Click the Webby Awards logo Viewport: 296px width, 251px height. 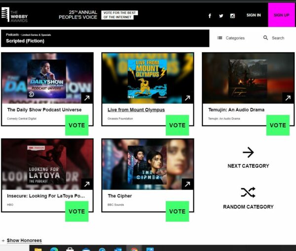(x=14, y=15)
